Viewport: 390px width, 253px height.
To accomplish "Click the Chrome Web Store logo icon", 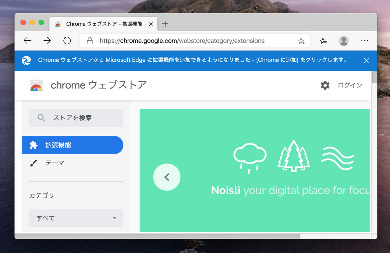I will tap(36, 85).
